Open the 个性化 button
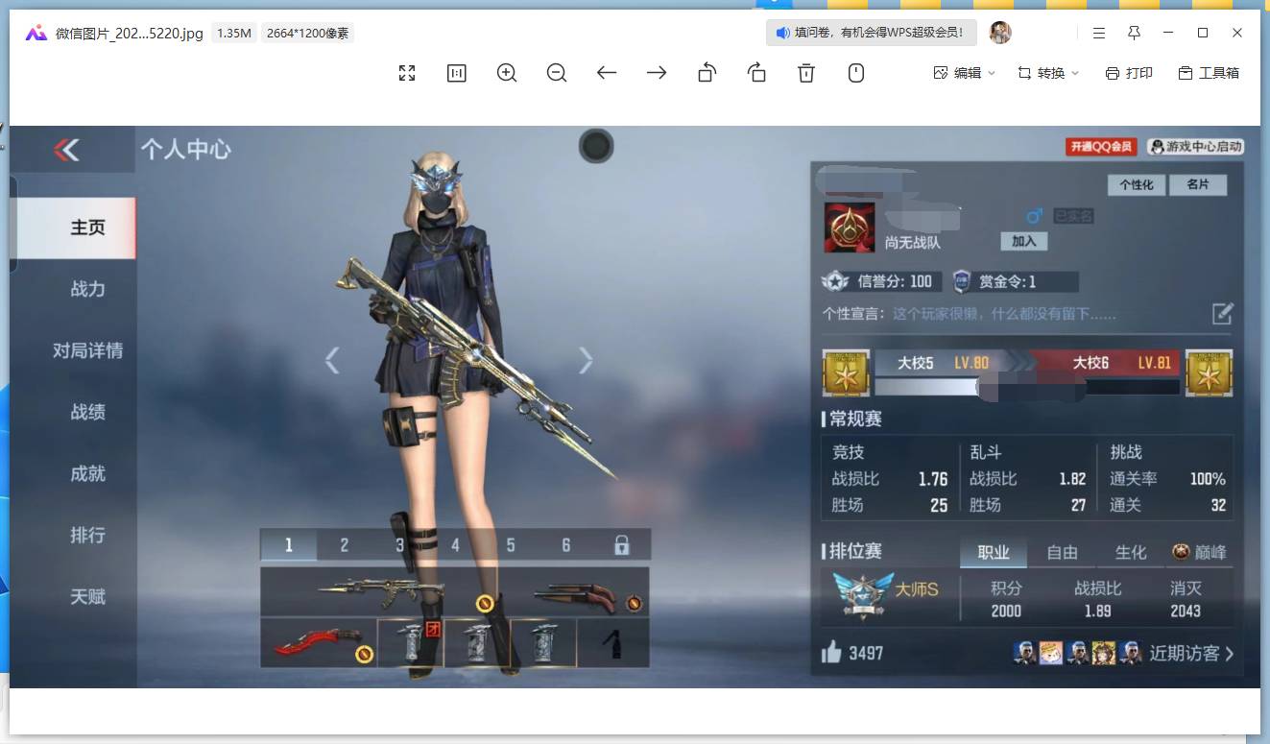 click(x=1137, y=184)
